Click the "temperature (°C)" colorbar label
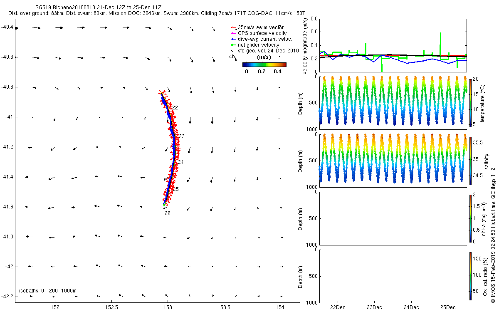This screenshot has height=312, width=499. 483,102
